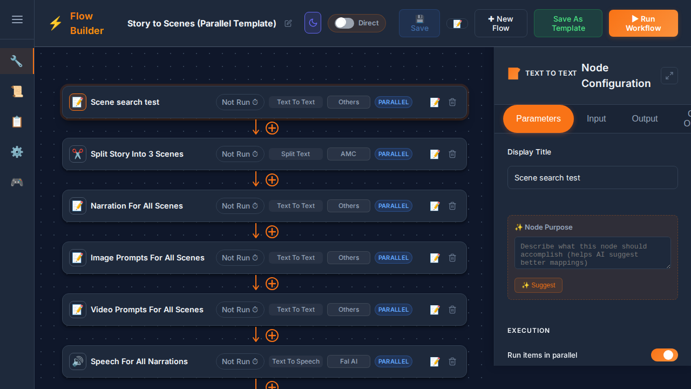Add a node below Scene search test

point(272,128)
